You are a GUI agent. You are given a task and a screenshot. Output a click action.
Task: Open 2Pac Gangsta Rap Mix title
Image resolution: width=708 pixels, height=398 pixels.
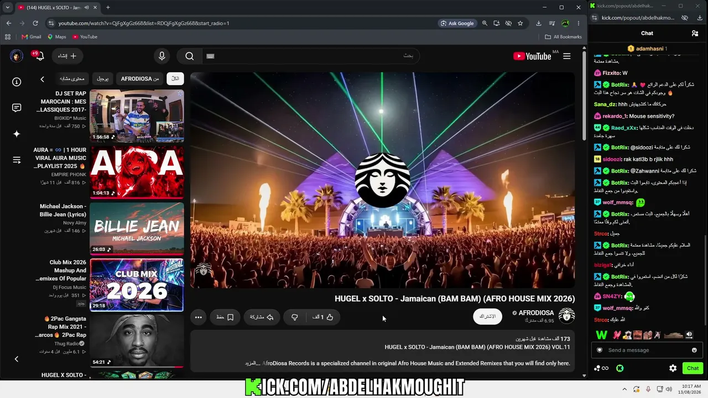coord(61,327)
